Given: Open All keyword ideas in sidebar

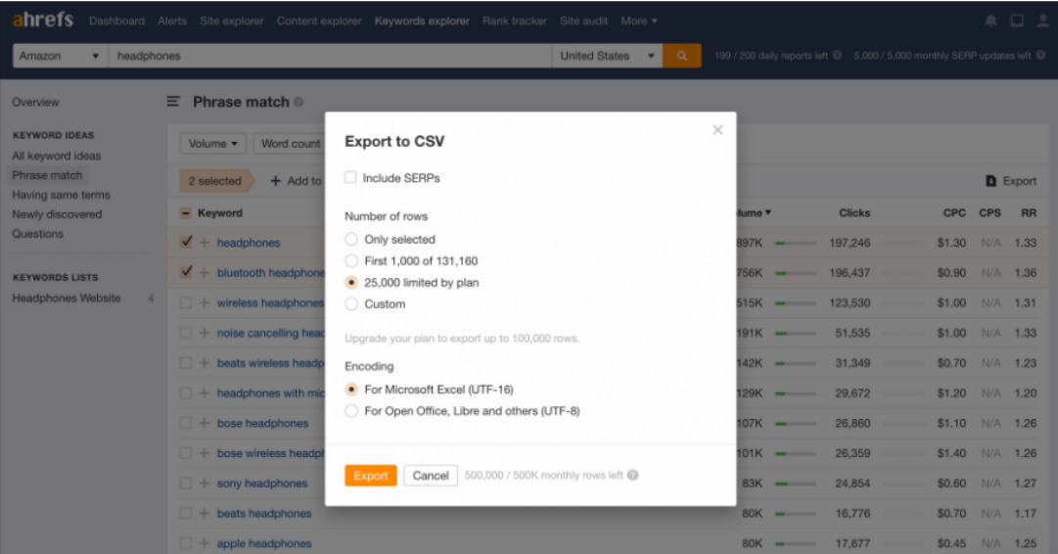Looking at the screenshot, I should [56, 156].
